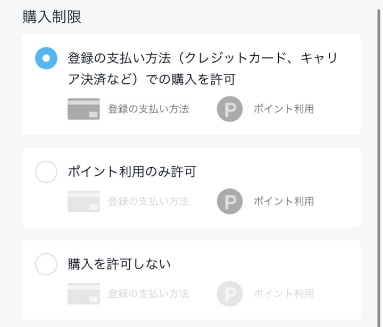Click the faded credit card icon under ポイント利用のみ許可
This screenshot has width=383, height=327.
click(x=84, y=201)
